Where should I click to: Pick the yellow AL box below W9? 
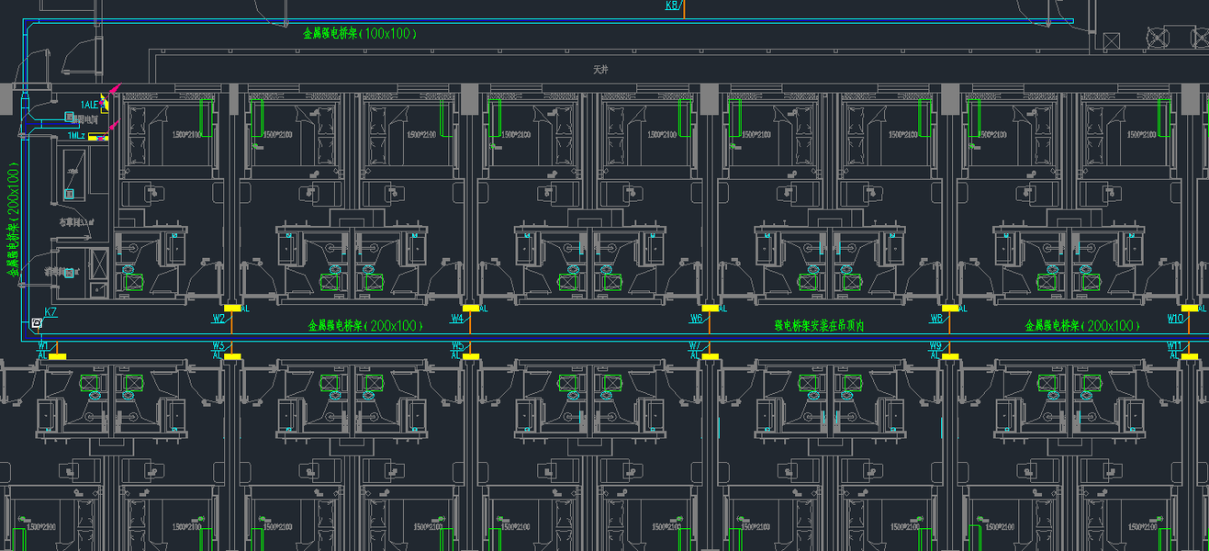point(950,355)
